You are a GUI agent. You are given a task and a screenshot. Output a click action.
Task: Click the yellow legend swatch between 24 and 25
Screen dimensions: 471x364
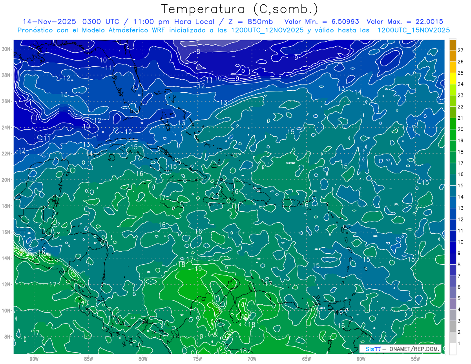tap(453, 78)
